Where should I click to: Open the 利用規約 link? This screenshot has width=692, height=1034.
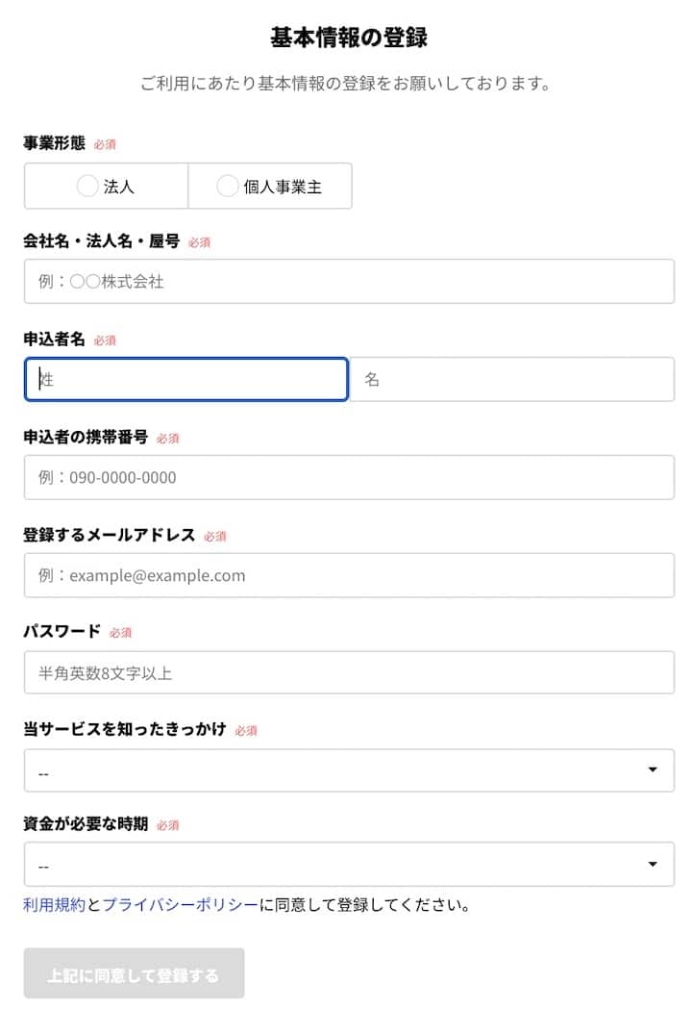(x=55, y=905)
